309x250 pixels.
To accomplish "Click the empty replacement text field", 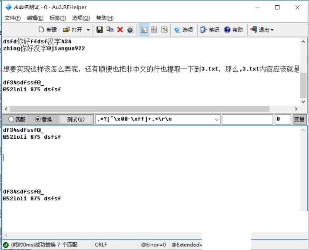I will (247, 119).
